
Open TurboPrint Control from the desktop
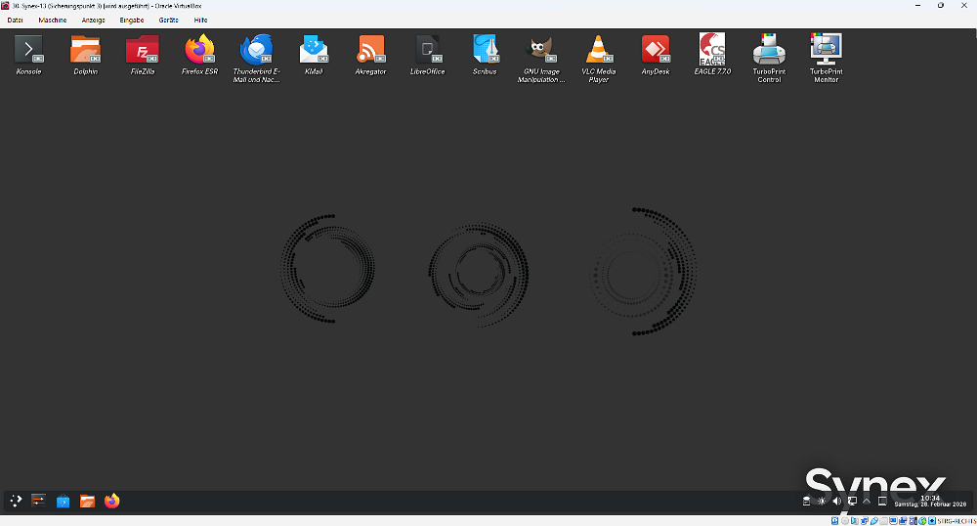pyautogui.click(x=769, y=50)
